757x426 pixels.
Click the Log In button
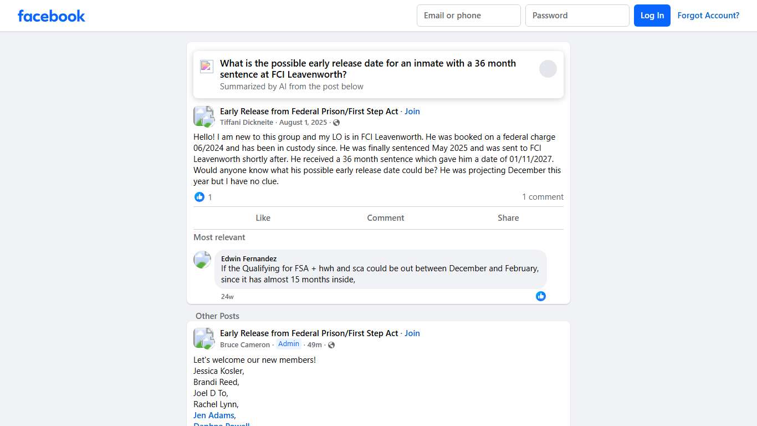tap(652, 16)
